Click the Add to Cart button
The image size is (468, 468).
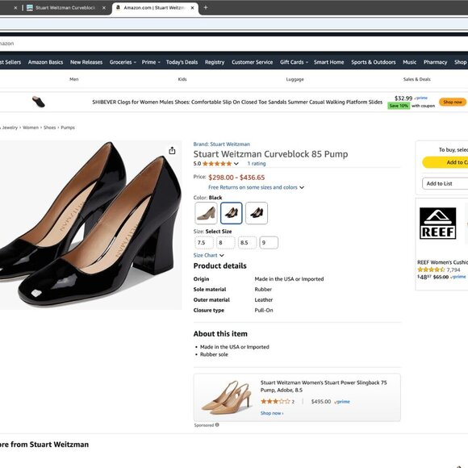446,162
